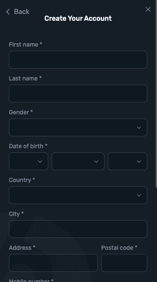Viewport: 157px width, 282px height.
Task: Click the chevron arrow in the Gender field
Action: click(139, 127)
